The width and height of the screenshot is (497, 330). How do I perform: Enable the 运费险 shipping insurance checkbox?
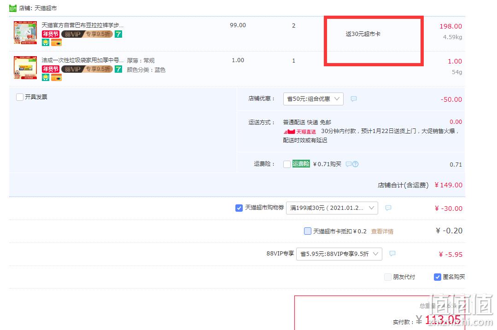pyautogui.click(x=287, y=164)
